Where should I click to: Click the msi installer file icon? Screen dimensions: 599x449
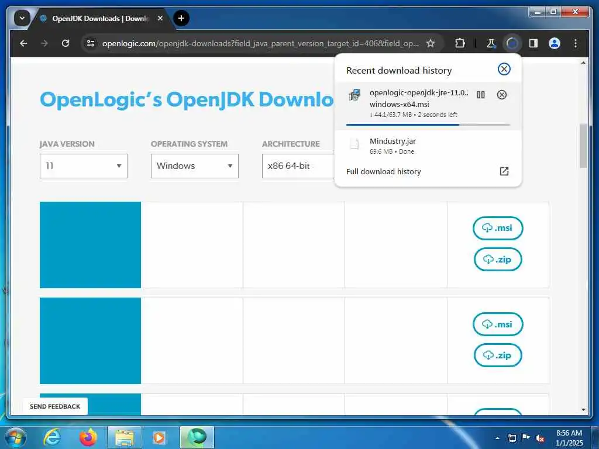point(354,95)
